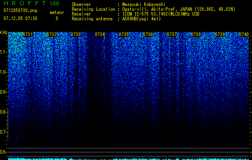Click the 0.9 kHz axis label
Image resolution: width=252 pixels, height=160 pixels.
pyautogui.click(x=4, y=92)
